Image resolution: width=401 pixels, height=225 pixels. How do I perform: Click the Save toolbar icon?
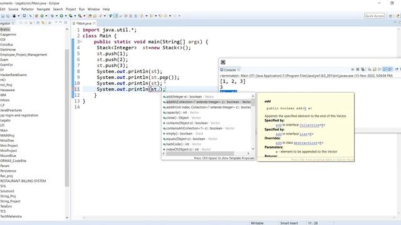click(3, 16)
